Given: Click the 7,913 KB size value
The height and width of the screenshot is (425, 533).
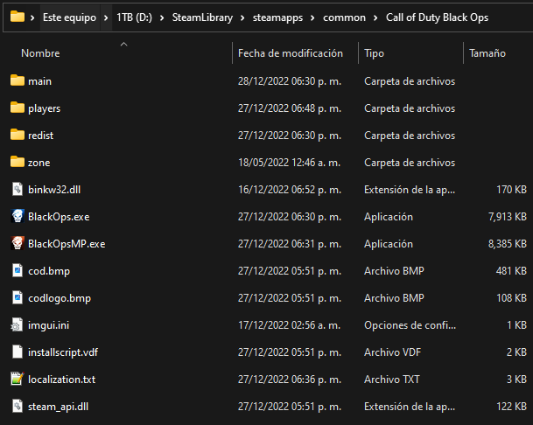Looking at the screenshot, I should 507,217.
